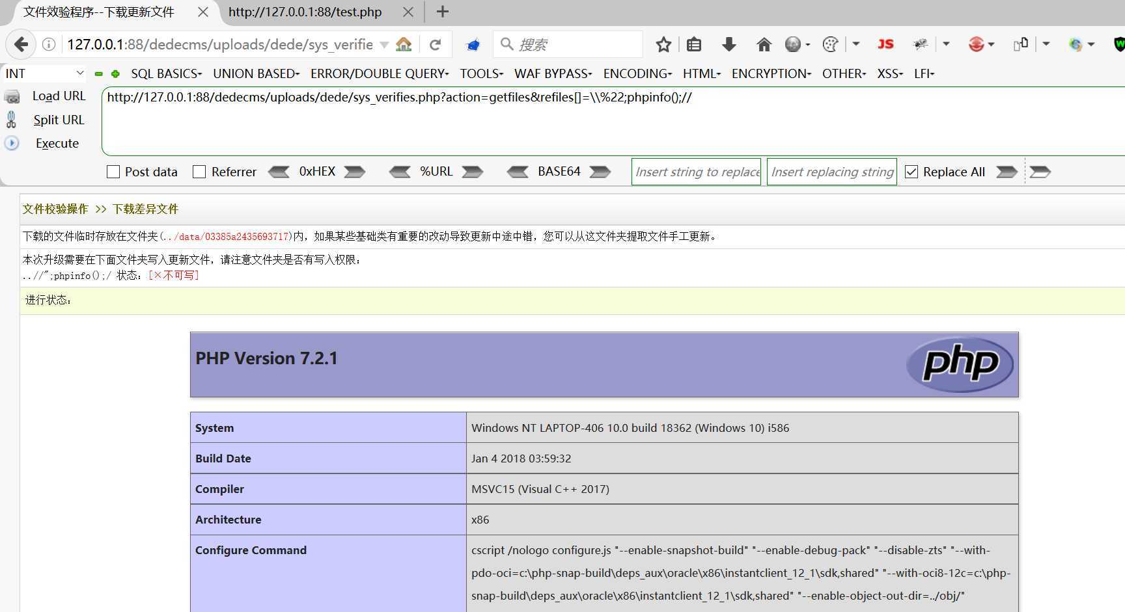
Task: Open downloads with the down arrow icon
Action: click(x=729, y=44)
